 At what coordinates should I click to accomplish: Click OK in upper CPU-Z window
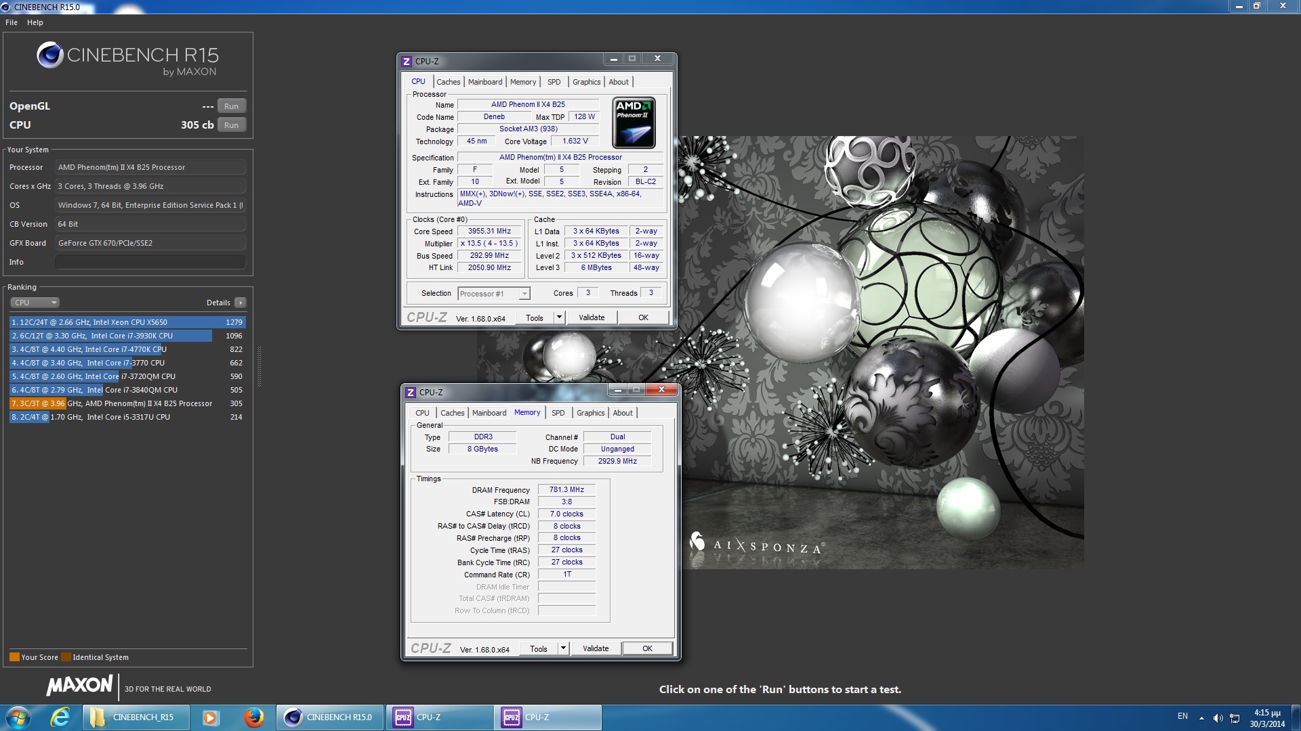(643, 317)
